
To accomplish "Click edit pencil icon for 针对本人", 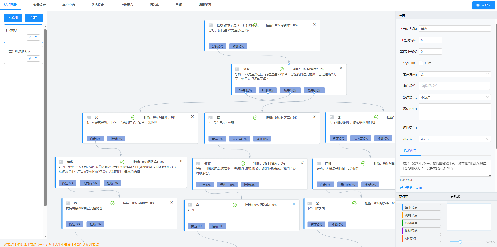I will [x=30, y=38].
